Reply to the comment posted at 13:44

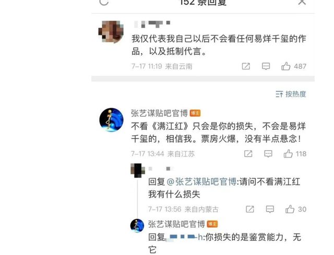click(268, 154)
